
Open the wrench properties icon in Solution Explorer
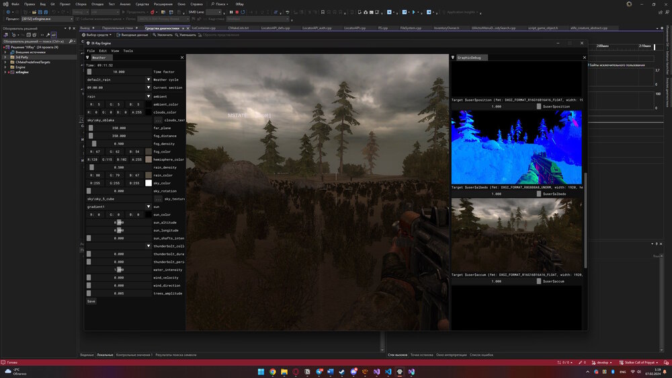pos(48,35)
